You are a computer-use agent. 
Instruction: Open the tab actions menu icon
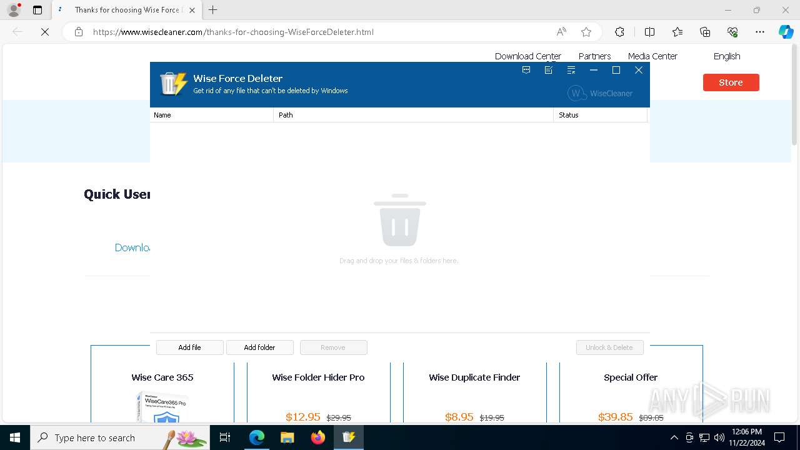point(37,10)
